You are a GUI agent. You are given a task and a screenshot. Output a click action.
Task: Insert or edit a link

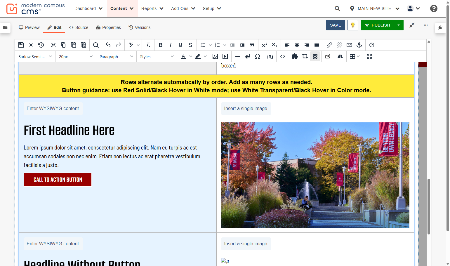pyautogui.click(x=329, y=45)
